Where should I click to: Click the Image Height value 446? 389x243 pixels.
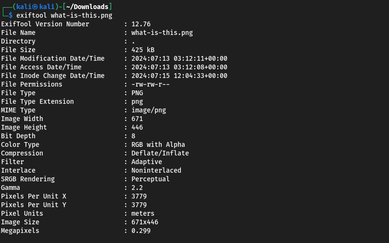[x=137, y=127]
